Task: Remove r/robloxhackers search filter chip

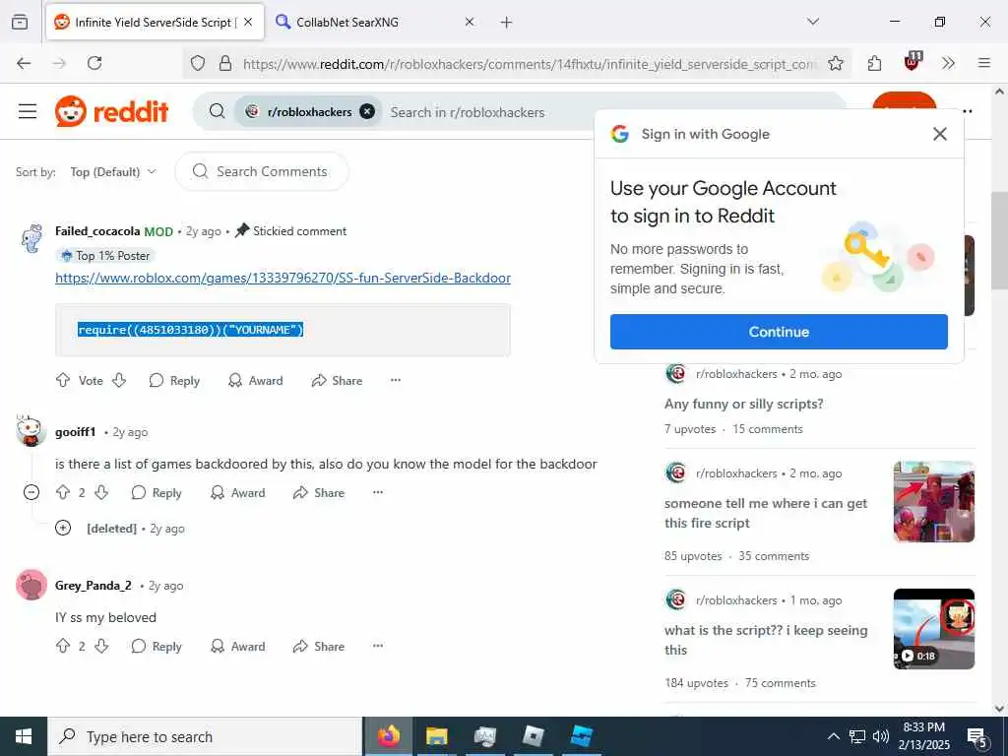Action: point(367,111)
